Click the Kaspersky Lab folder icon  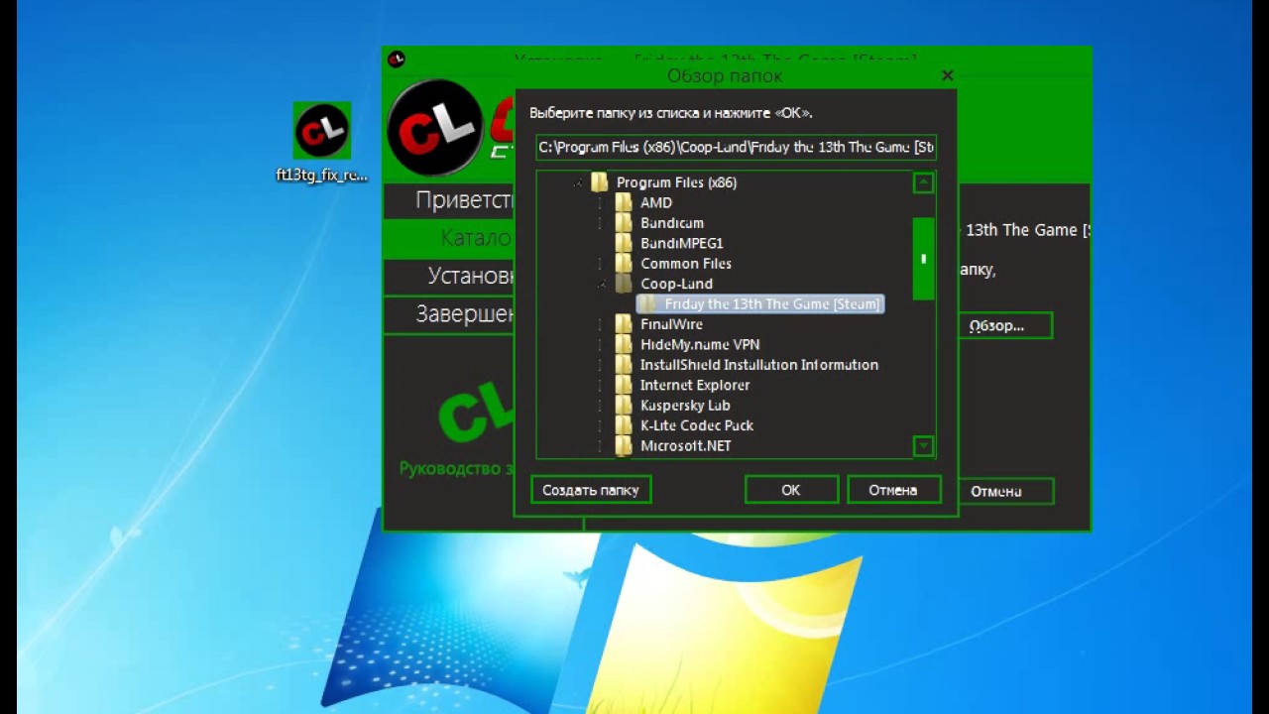(623, 406)
